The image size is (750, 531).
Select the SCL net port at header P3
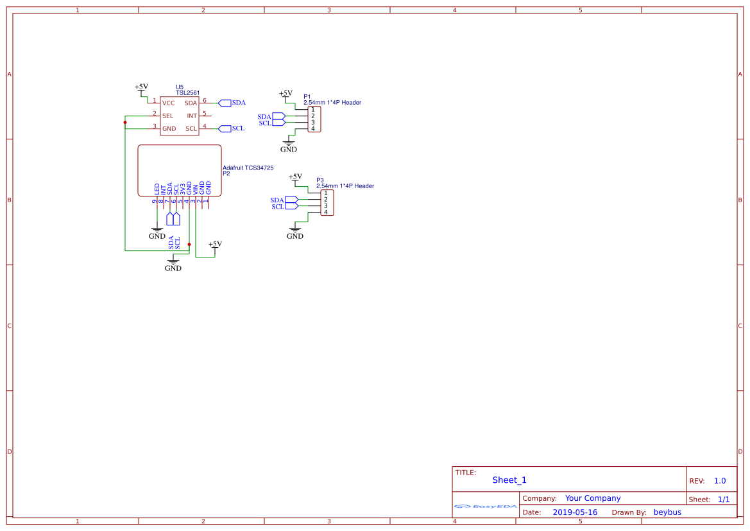(292, 206)
